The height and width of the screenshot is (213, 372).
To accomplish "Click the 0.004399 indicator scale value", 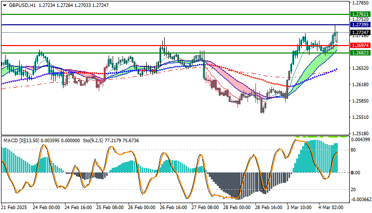I will 361,140.
